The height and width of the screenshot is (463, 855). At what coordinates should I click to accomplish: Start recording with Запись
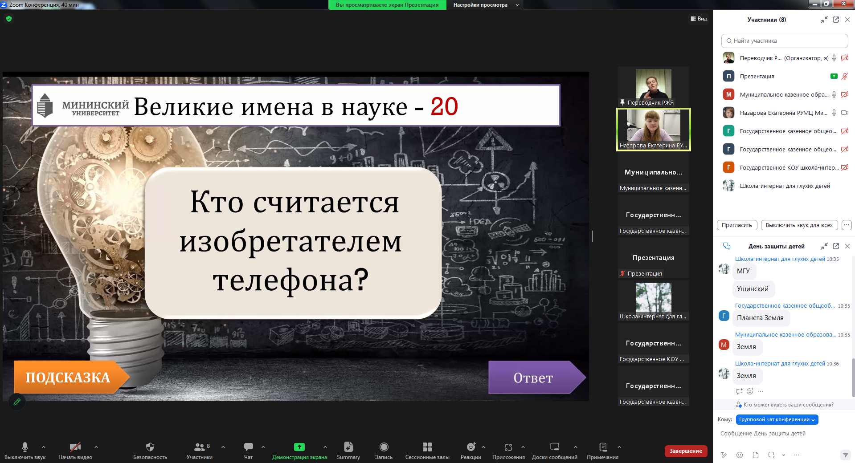click(384, 451)
